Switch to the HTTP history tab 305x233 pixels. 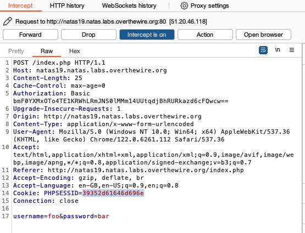(x=67, y=5)
